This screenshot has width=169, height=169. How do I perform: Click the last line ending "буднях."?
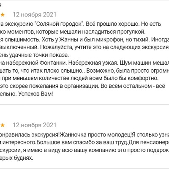tap(16, 158)
